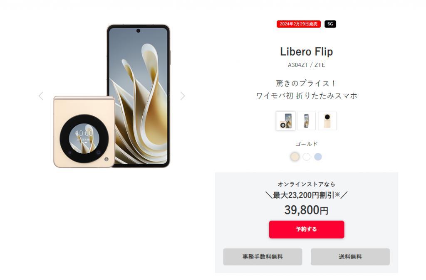Click the Libero Flip product title
Image resolution: width=426 pixels, height=280 pixels.
pyautogui.click(x=307, y=52)
